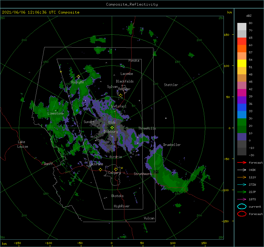Click the Ponoka city label

pos(134,61)
